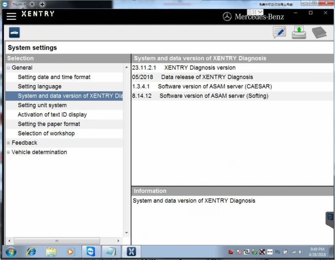The image size is (335, 260).
Task: Click horizontal scrollbar right arrow
Action: [118, 241]
